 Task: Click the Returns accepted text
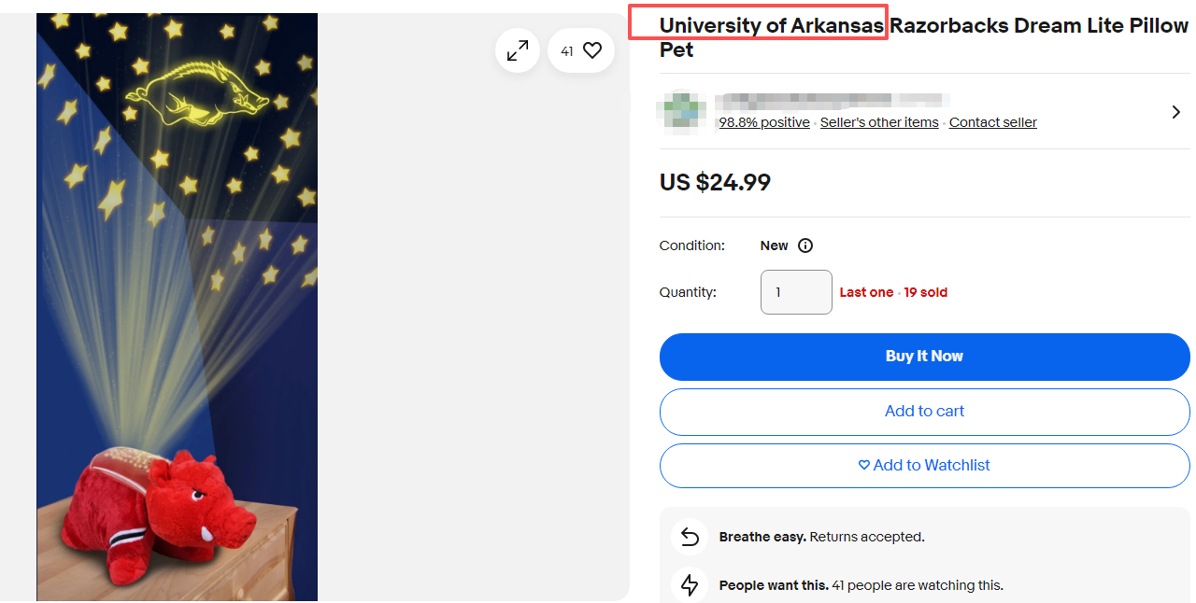click(866, 537)
